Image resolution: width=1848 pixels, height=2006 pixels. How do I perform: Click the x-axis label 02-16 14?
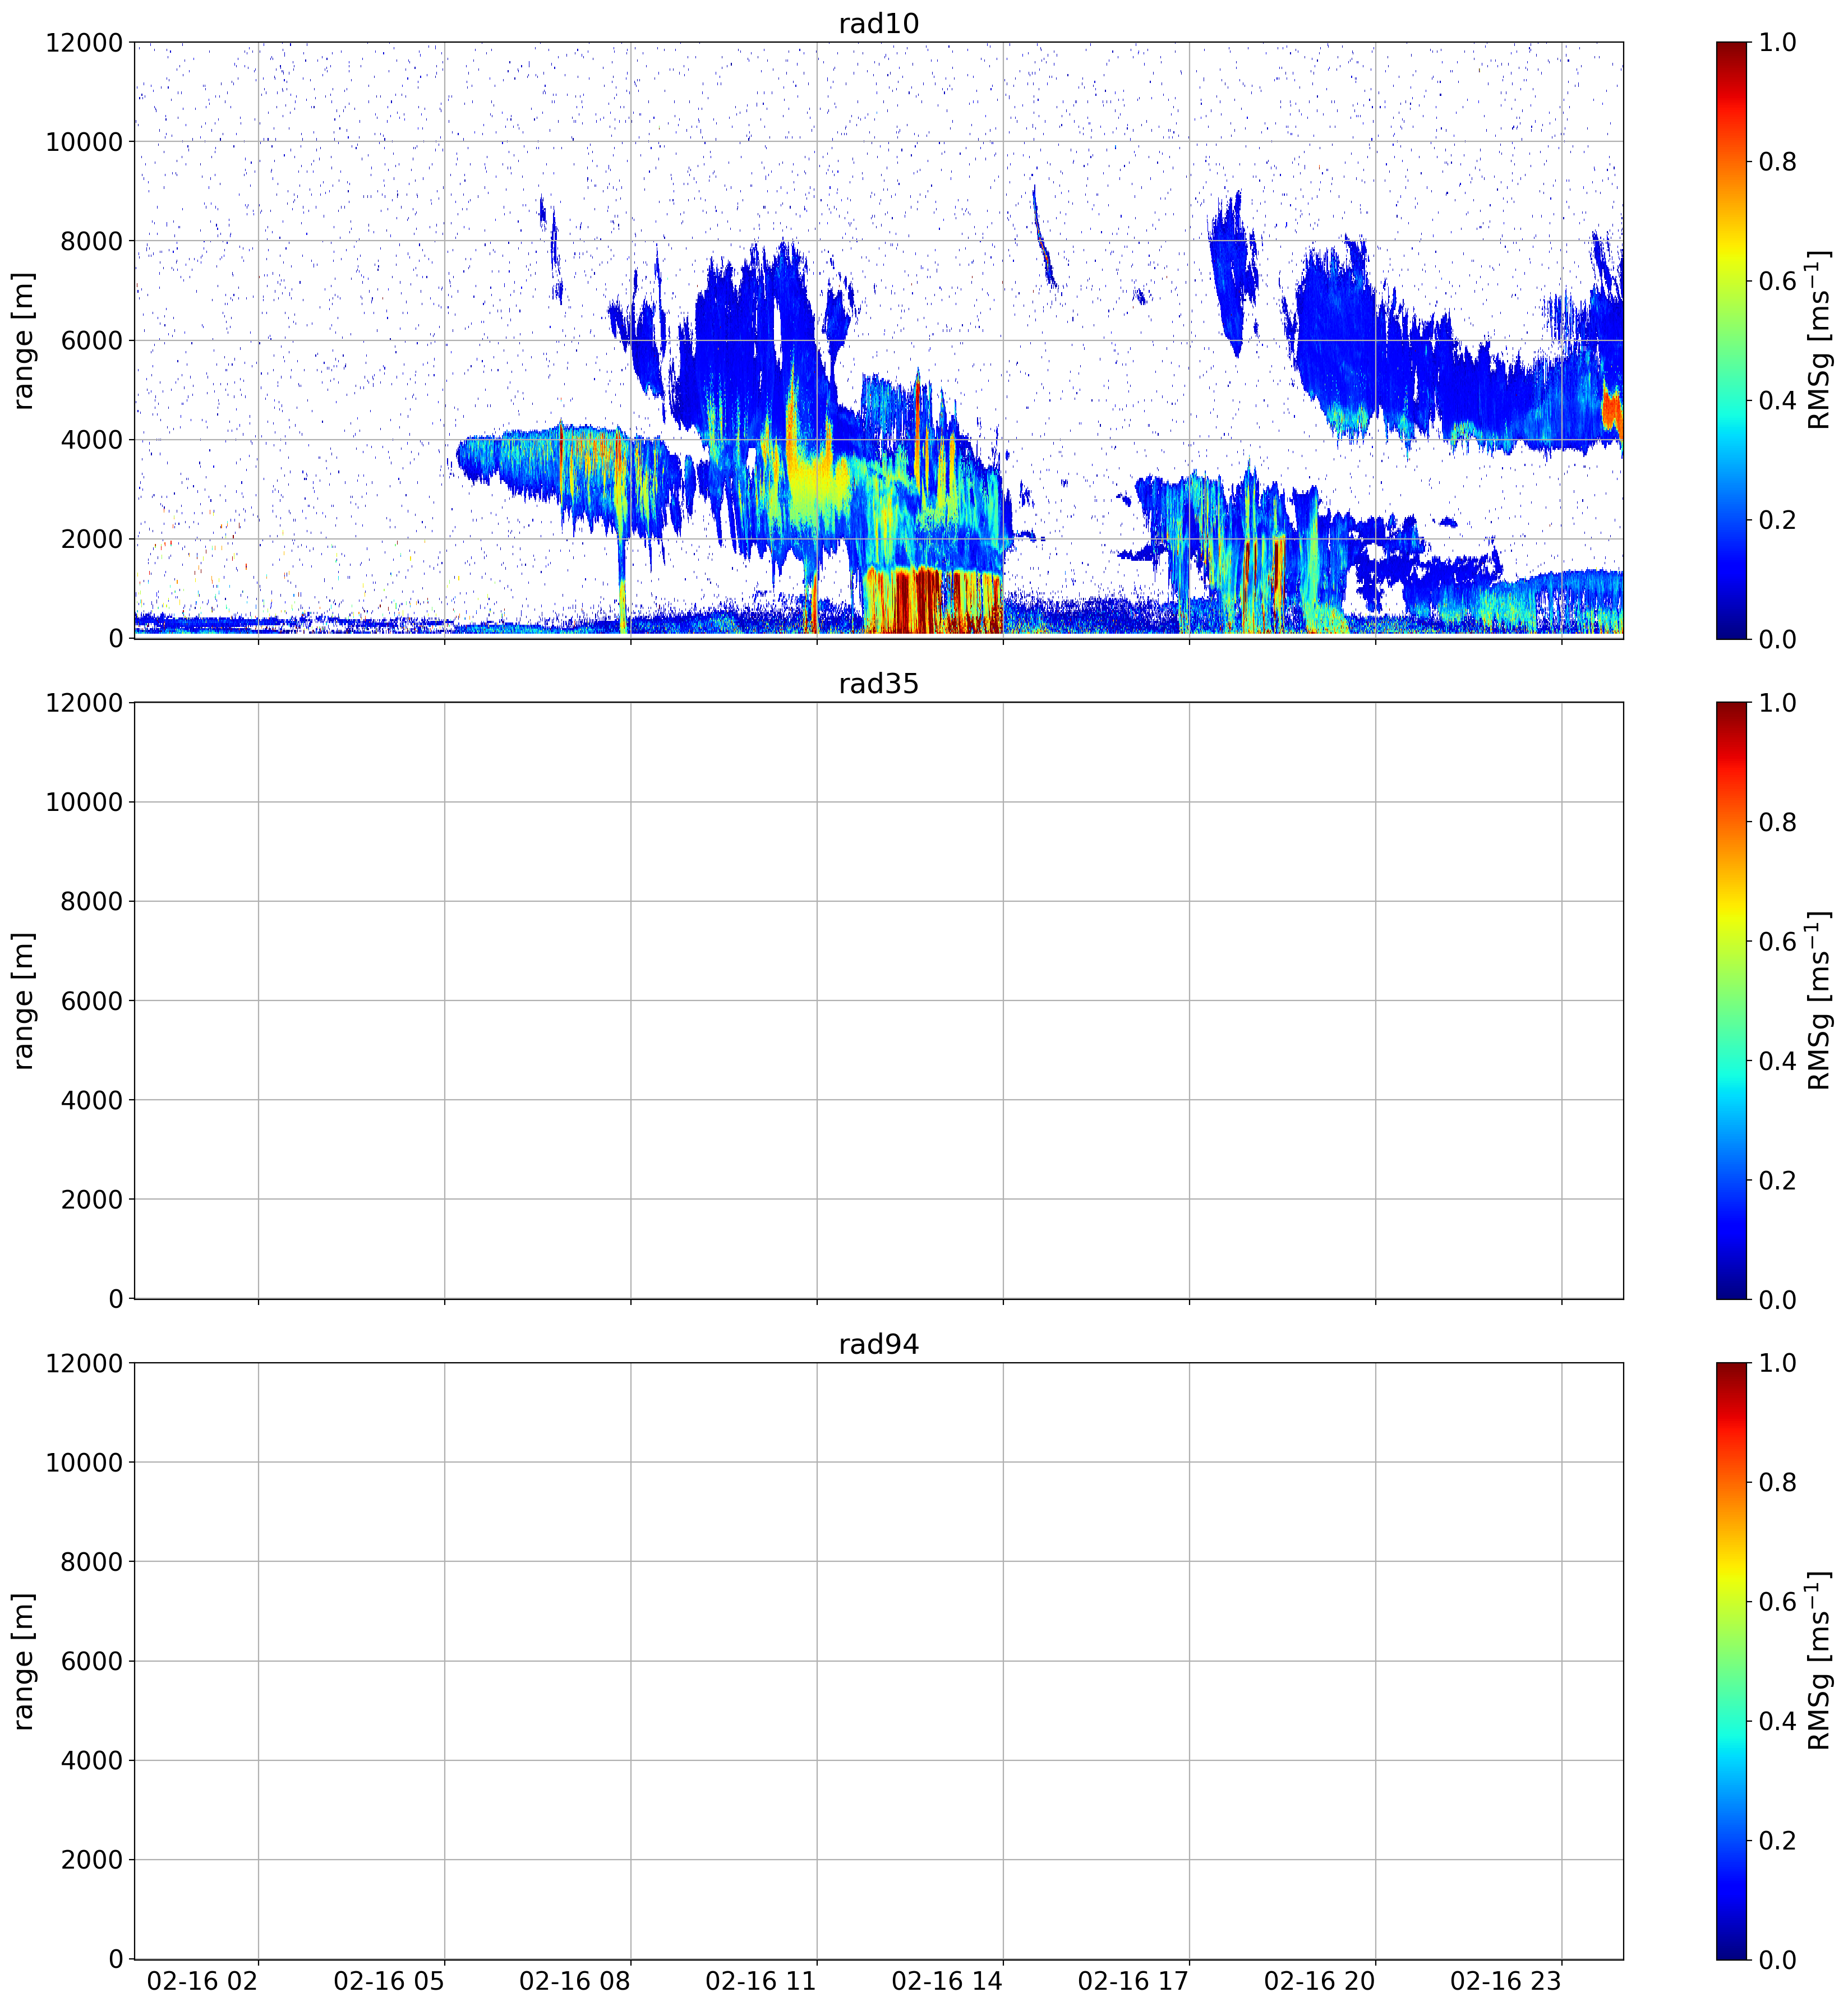click(947, 1982)
